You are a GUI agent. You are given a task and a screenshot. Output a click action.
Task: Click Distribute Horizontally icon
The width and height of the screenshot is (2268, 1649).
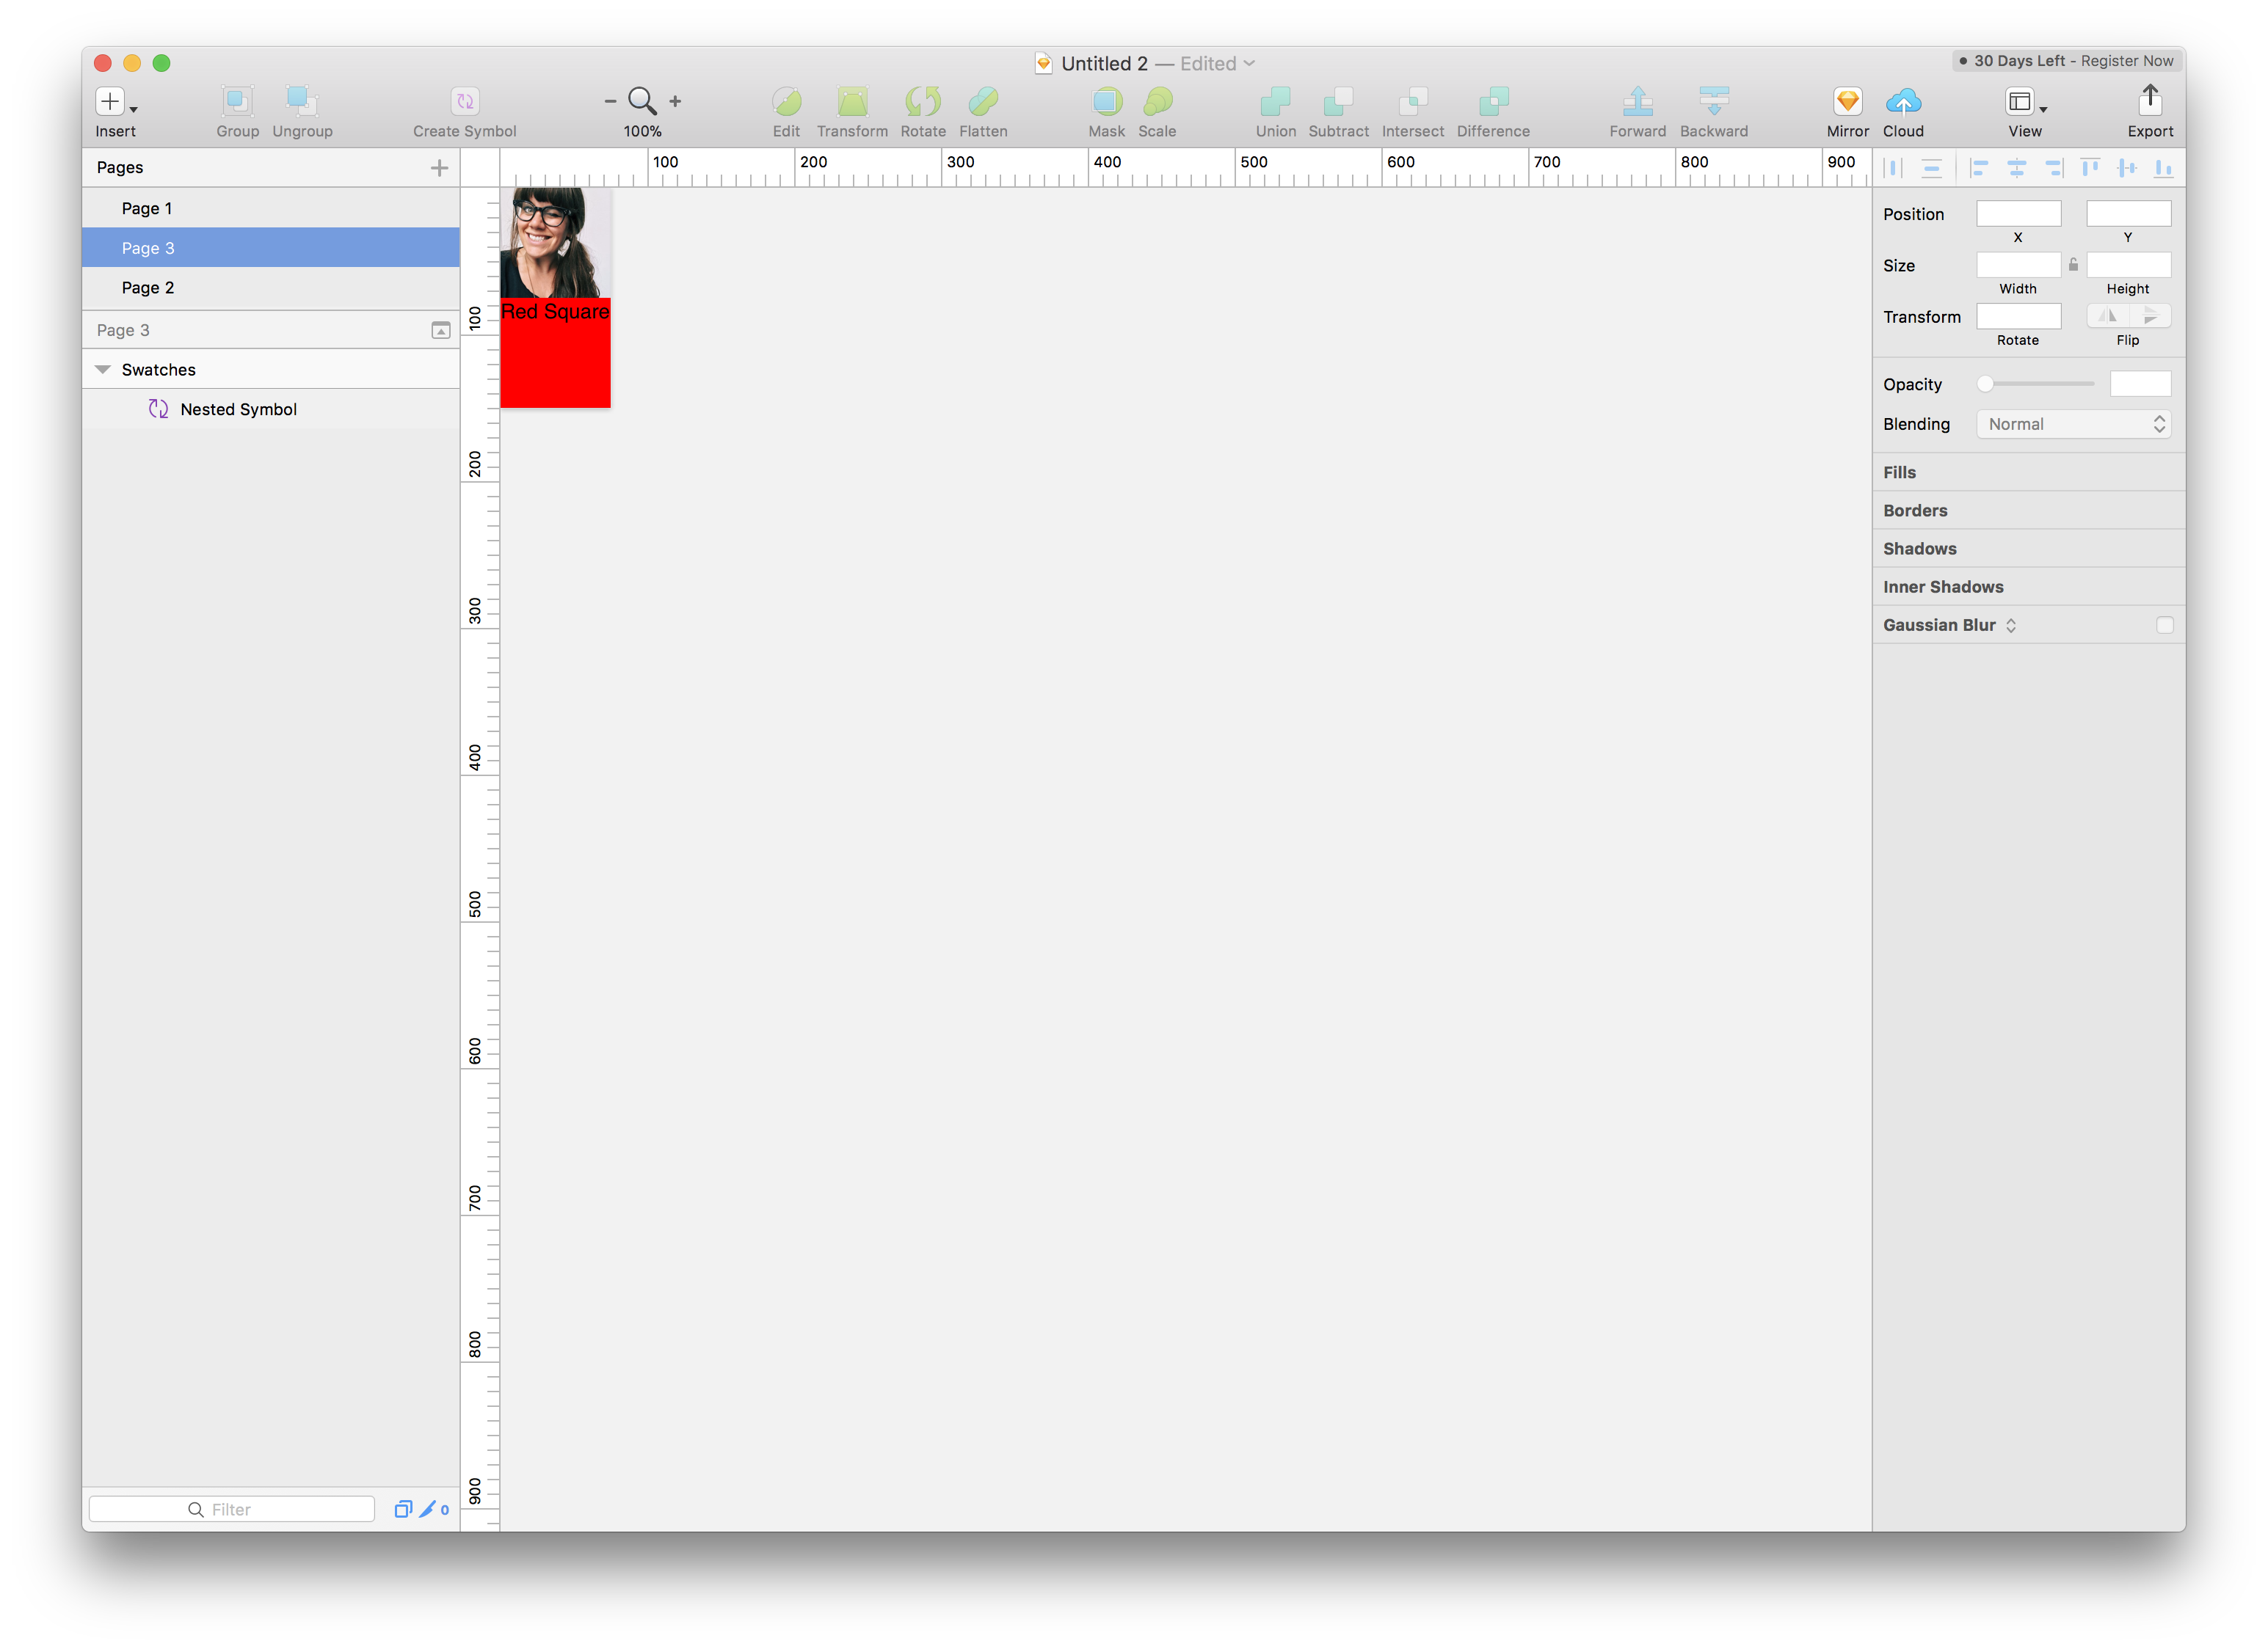coord(1893,168)
